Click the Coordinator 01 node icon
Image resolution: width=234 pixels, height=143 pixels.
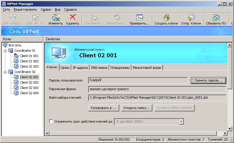[x=11, y=51]
